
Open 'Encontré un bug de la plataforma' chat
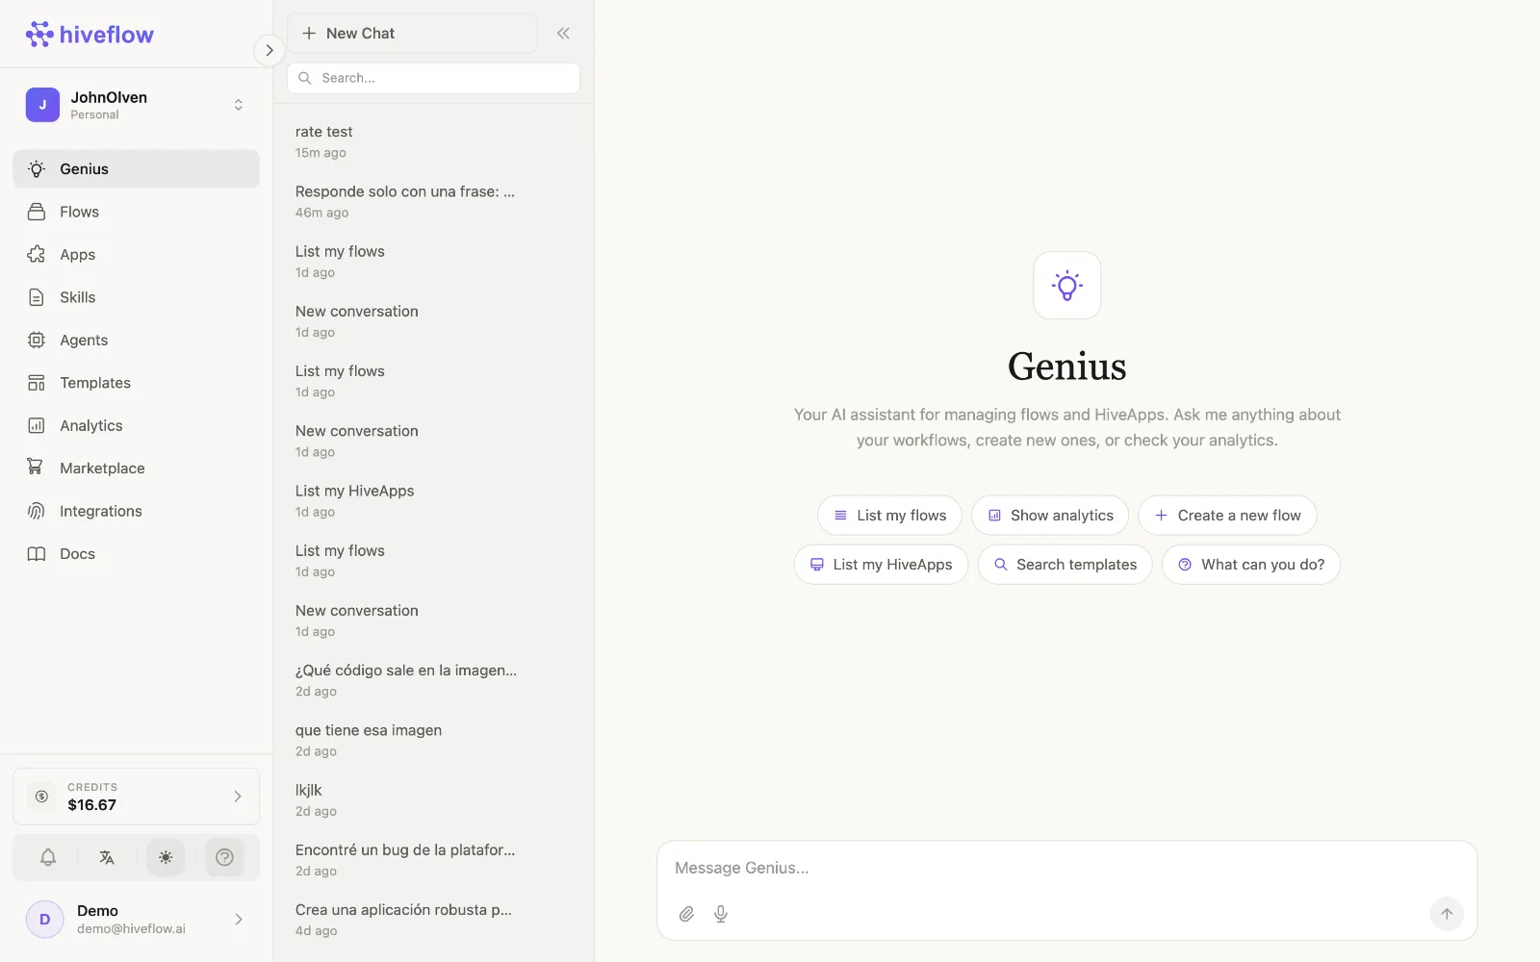click(x=433, y=860)
